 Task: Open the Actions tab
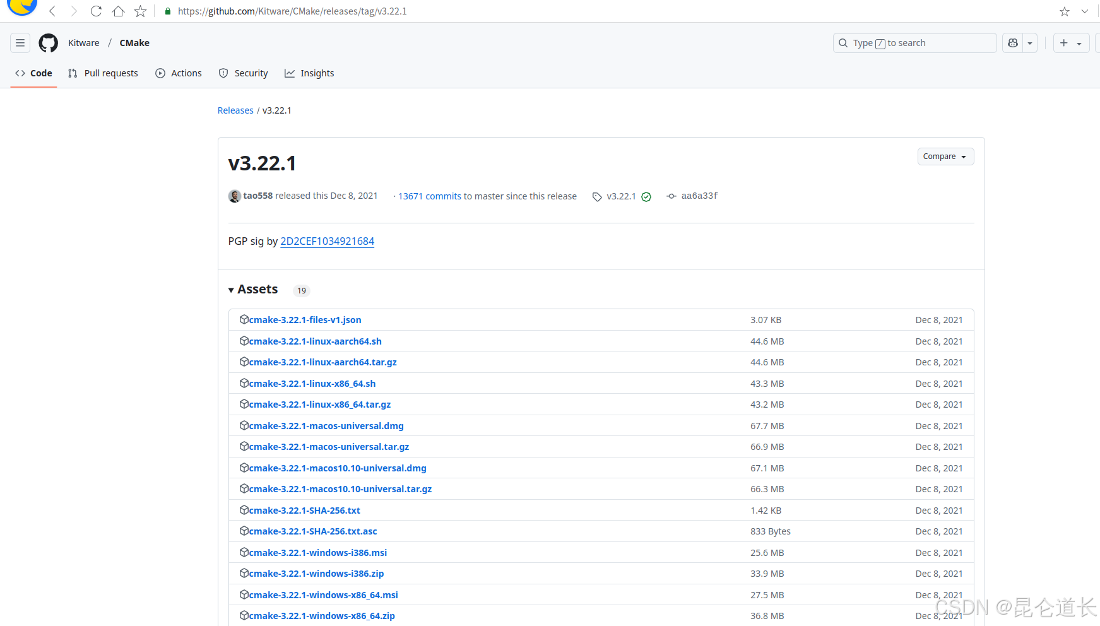tap(179, 73)
